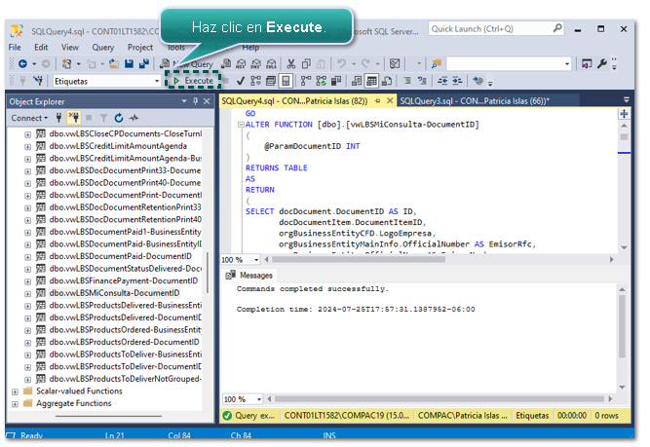Click the wrench Properties icon
The image size is (650, 447).
(602, 64)
